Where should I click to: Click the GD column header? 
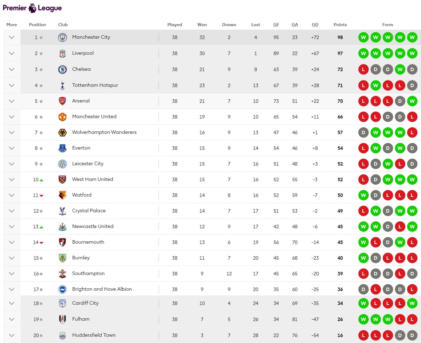tap(315, 25)
